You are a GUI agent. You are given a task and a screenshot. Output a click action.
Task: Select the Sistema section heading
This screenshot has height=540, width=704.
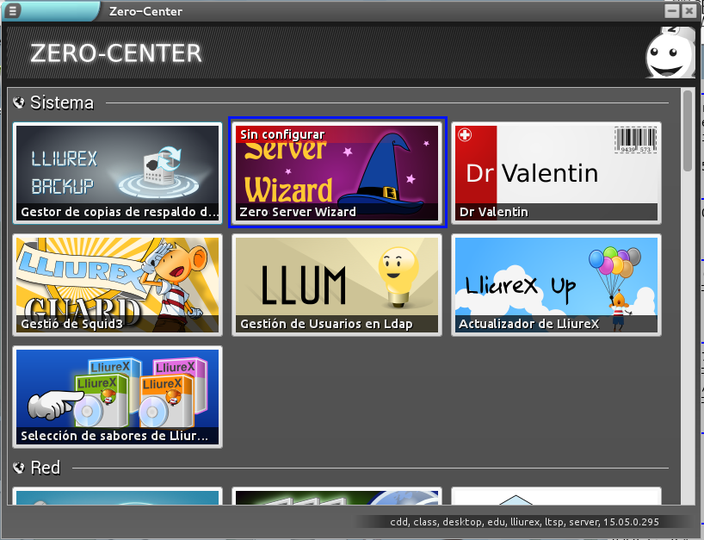point(62,102)
